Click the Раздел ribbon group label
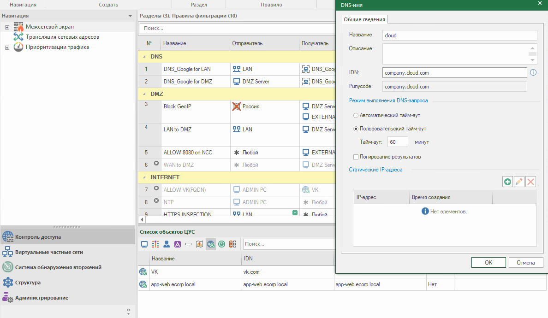 pos(199,5)
